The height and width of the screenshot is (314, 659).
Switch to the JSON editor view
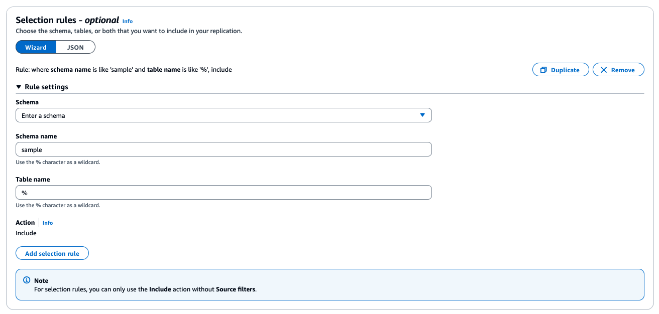coord(75,47)
